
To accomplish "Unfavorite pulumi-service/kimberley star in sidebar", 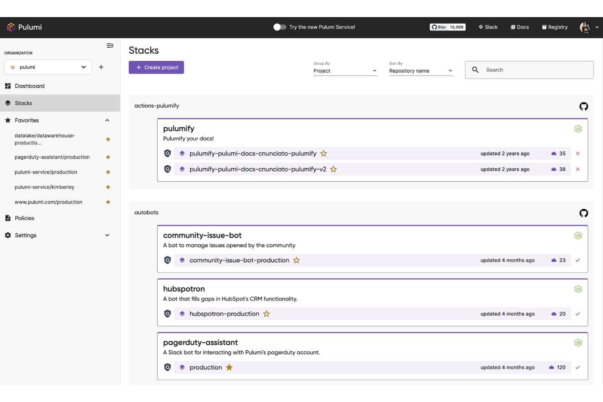I will point(108,187).
